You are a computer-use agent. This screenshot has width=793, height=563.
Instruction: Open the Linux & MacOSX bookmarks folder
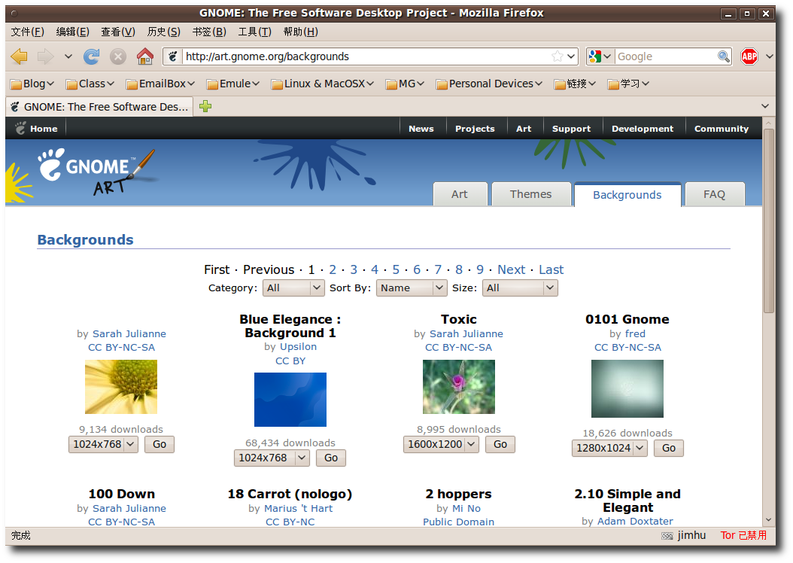point(322,84)
